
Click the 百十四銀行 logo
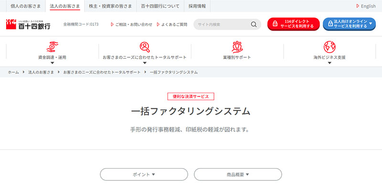pos(28,24)
